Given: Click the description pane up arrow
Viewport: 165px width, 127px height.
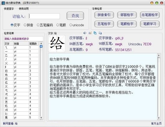Looking at the screenshot, I should point(159,55).
